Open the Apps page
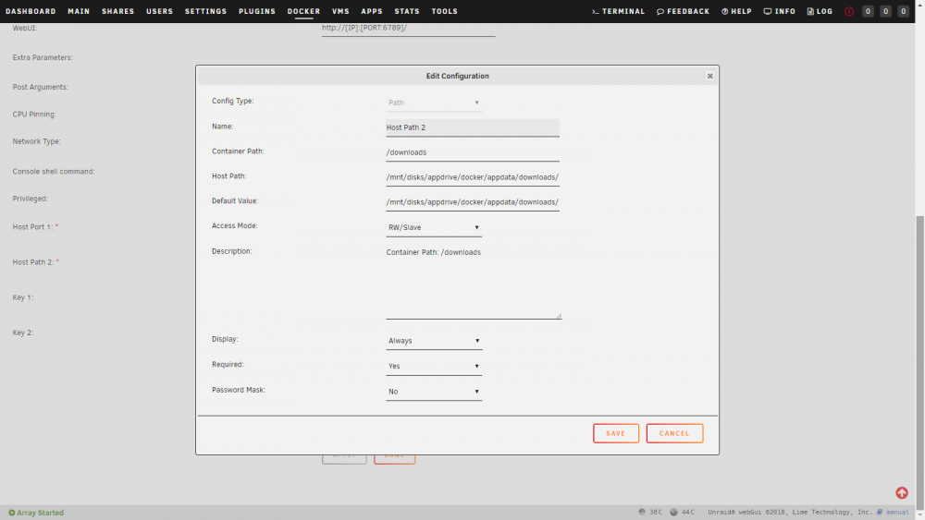 [372, 11]
